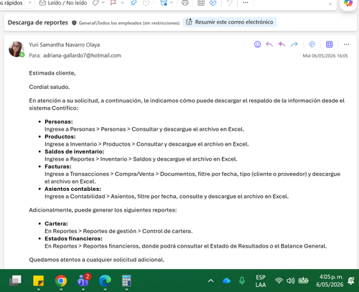359x292 pixels.
Task: Click the Personas: bullet heading
Action: point(59,122)
